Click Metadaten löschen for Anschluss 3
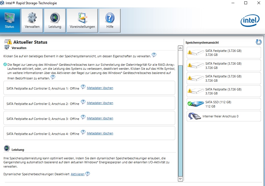 (100, 118)
